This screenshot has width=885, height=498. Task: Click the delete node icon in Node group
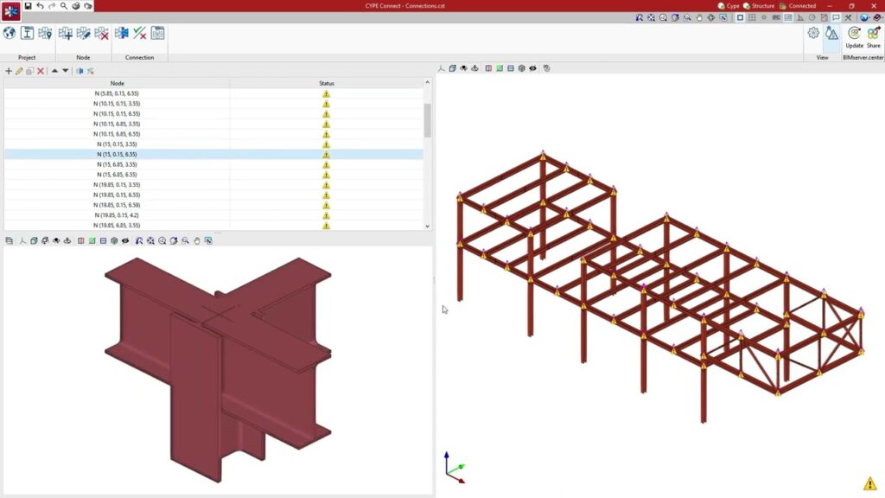point(102,34)
